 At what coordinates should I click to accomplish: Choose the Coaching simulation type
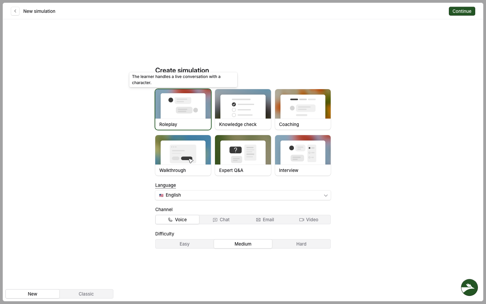303,109
